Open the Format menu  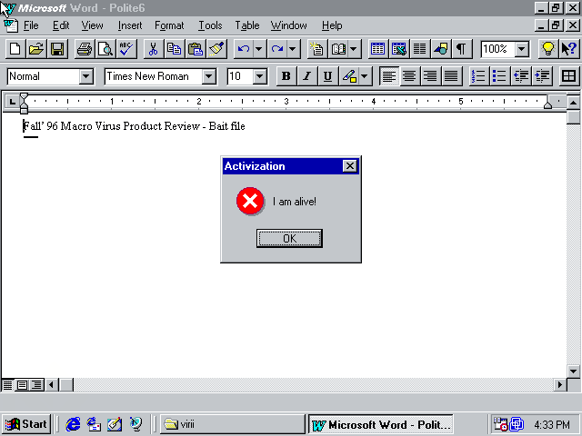pos(169,25)
